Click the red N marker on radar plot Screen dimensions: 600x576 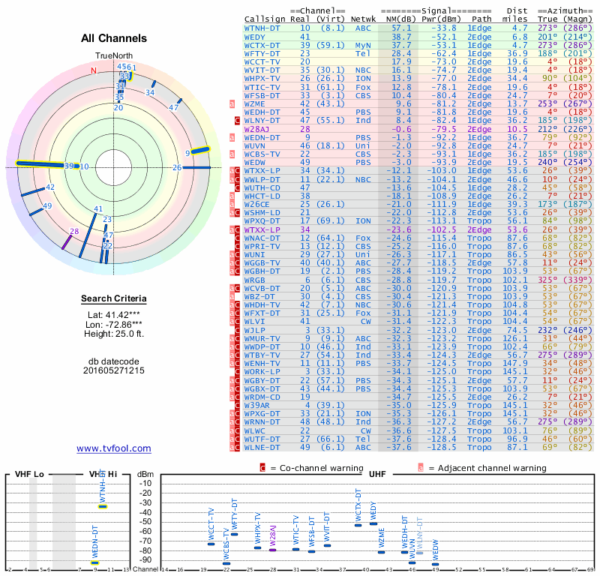coord(94,70)
